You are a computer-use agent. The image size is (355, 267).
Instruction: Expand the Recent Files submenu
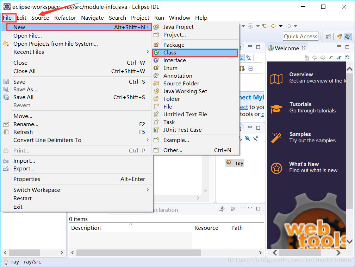tap(77, 52)
